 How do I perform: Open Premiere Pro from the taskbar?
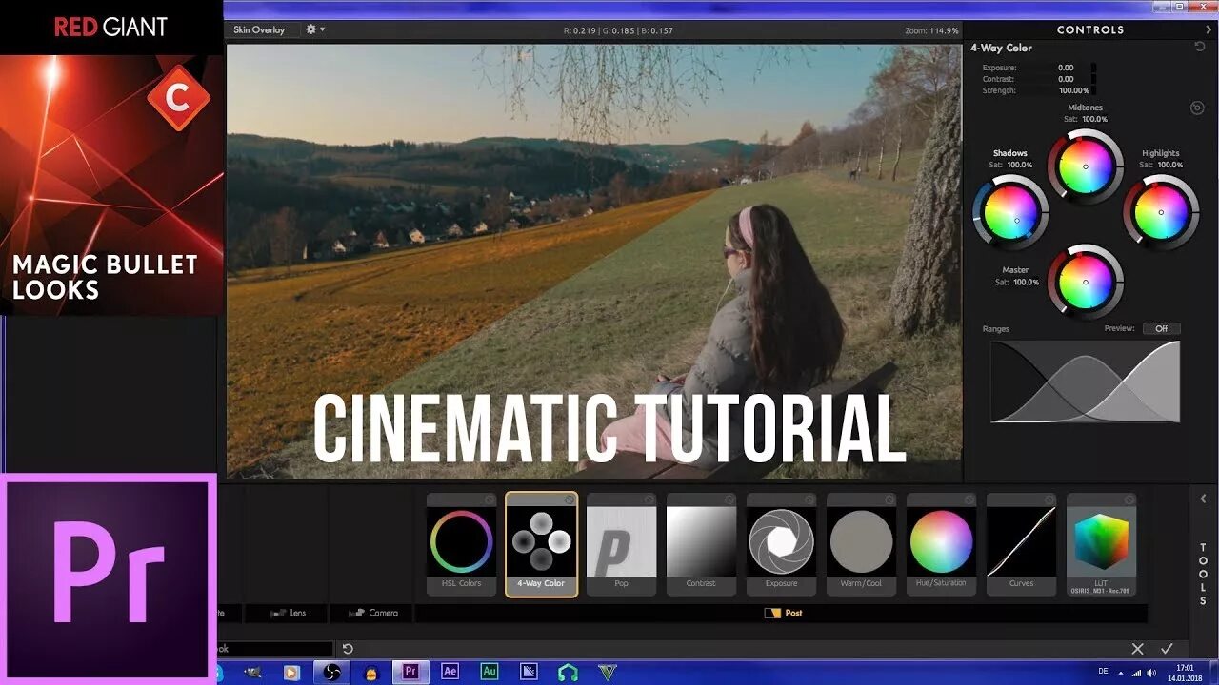410,671
